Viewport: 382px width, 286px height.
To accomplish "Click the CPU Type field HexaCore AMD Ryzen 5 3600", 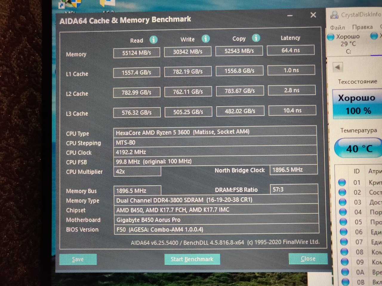I will [x=215, y=132].
